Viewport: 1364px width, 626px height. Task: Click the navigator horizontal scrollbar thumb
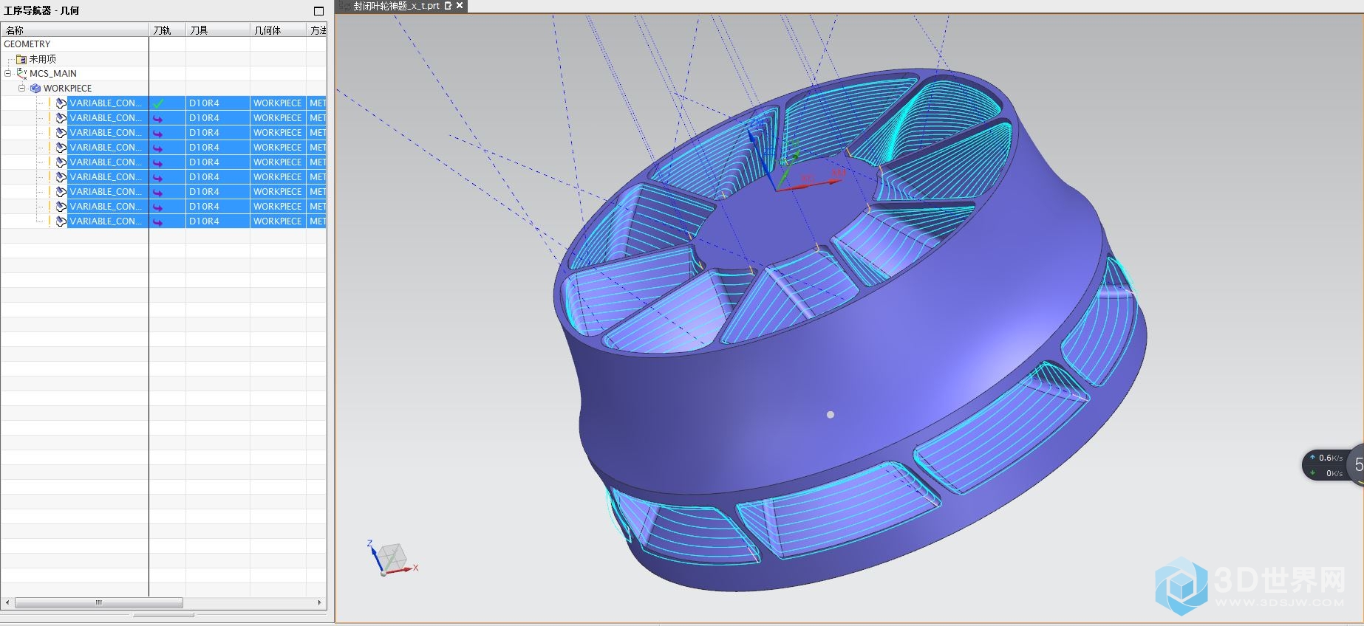pyautogui.click(x=99, y=602)
